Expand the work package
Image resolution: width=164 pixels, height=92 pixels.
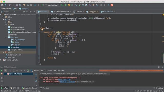coord(6,25)
